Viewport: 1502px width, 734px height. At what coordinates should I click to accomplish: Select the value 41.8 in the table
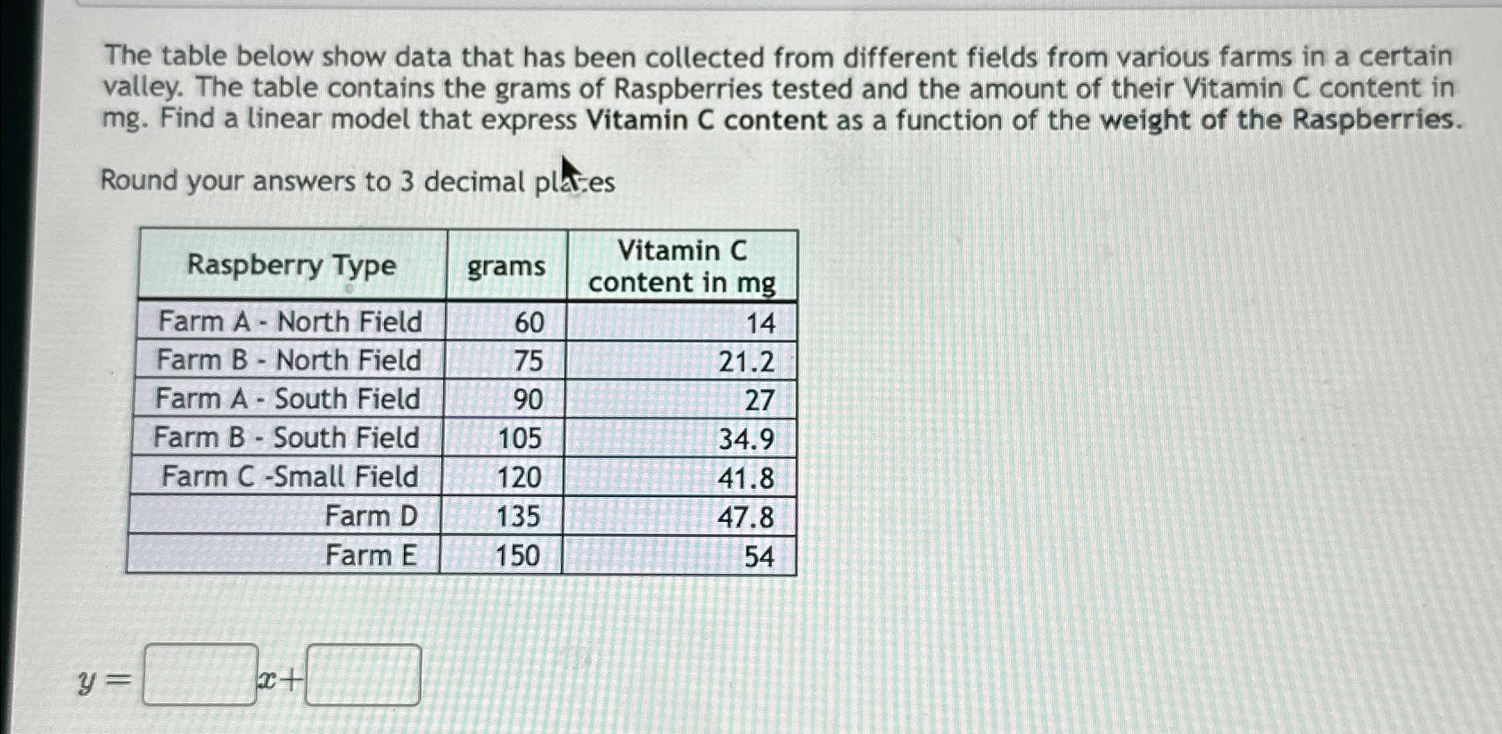pyautogui.click(x=747, y=477)
